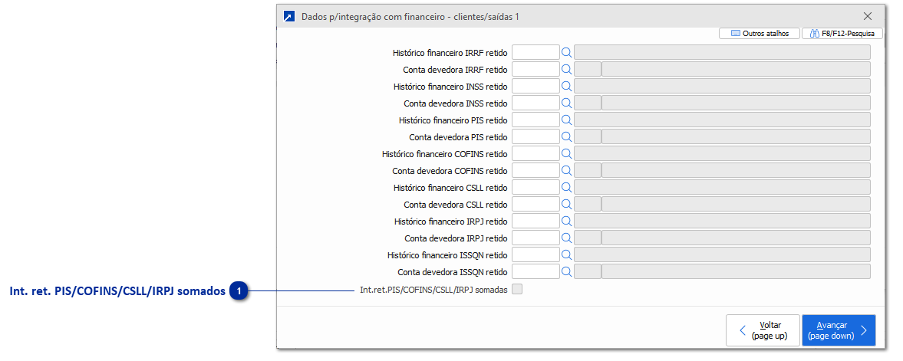This screenshot has width=903, height=361.
Task: Focus Histórico financeiro ISSQN retido code field
Action: (536, 254)
